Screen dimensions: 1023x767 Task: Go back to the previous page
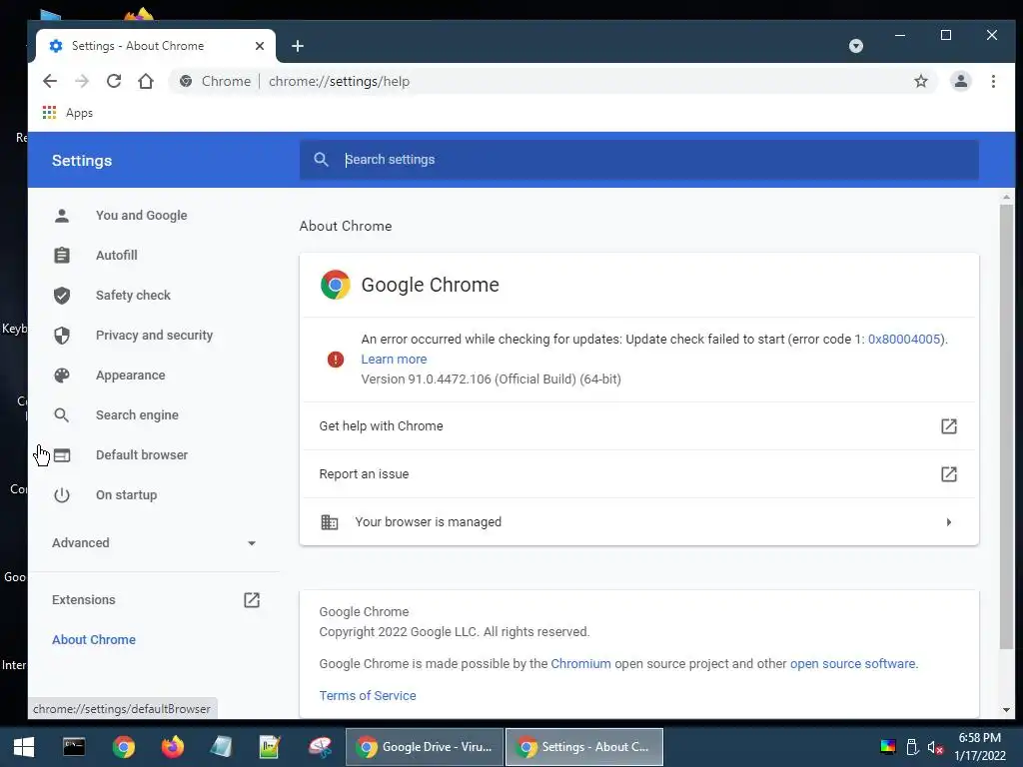coord(50,81)
